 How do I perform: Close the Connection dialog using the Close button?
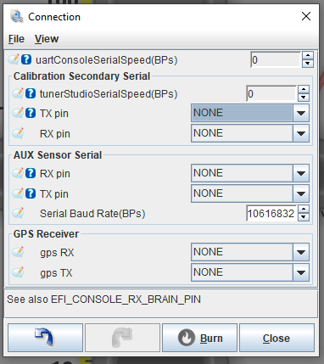[x=277, y=338]
